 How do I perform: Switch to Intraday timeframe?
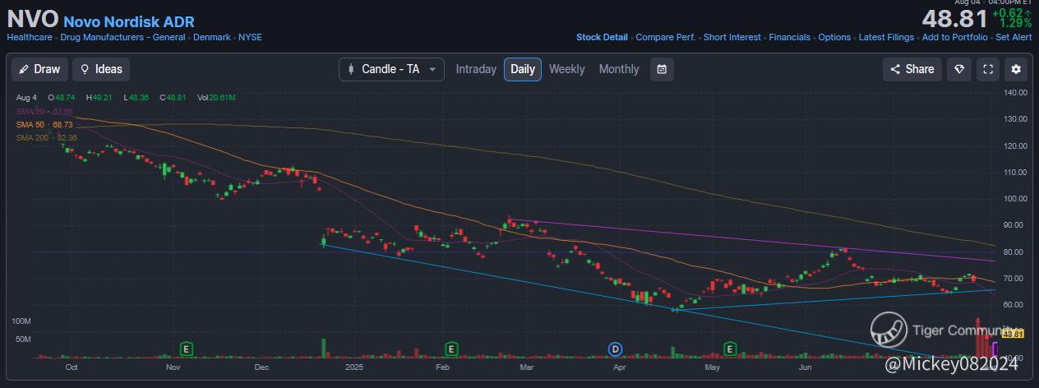coord(476,69)
